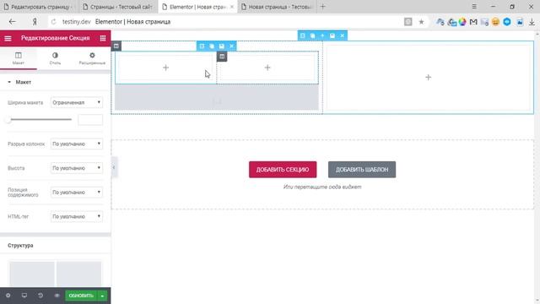Go back in browser
The width and height of the screenshot is (540, 304).
[x=13, y=22]
